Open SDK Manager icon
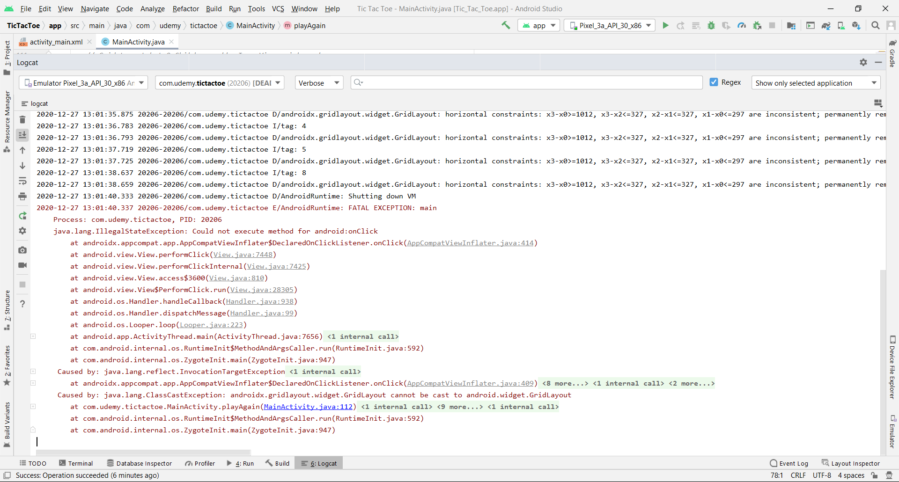Image resolution: width=899 pixels, height=482 pixels. tap(856, 25)
